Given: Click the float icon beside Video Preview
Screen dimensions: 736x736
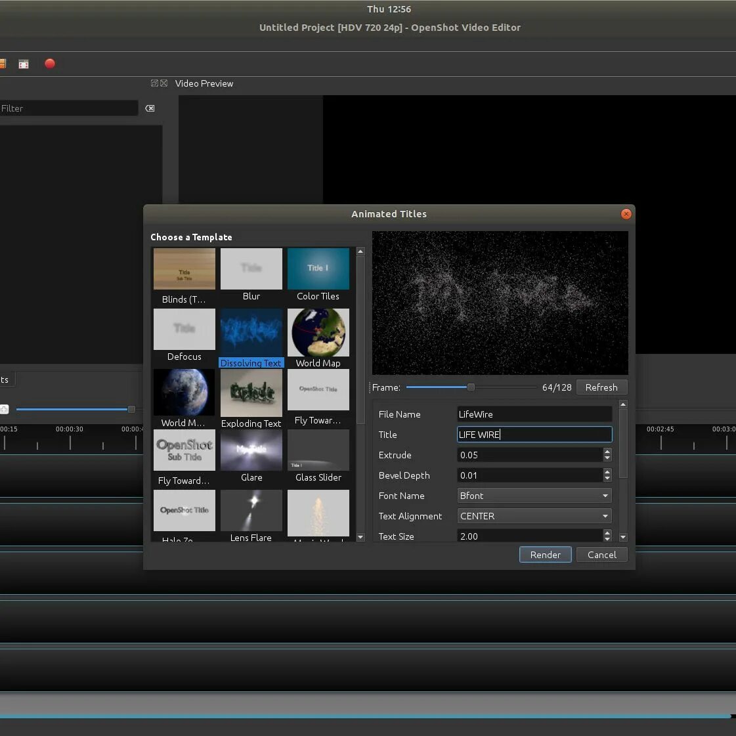Looking at the screenshot, I should coord(154,83).
